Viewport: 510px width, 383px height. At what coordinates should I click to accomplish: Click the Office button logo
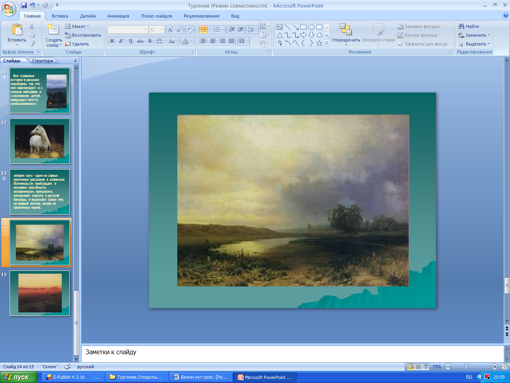tap(9, 8)
